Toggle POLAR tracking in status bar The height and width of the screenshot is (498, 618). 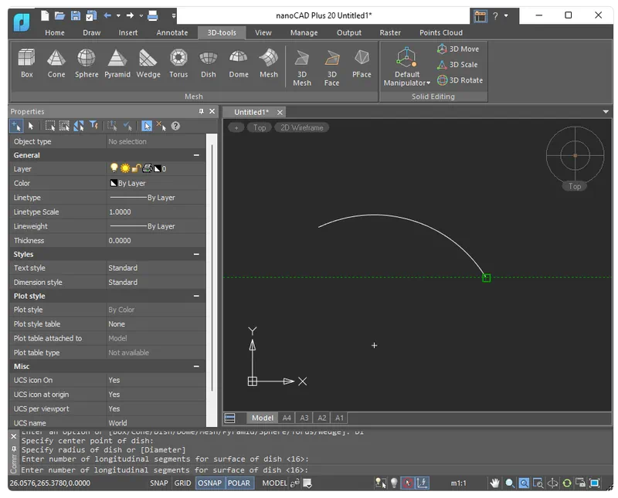[x=239, y=483]
